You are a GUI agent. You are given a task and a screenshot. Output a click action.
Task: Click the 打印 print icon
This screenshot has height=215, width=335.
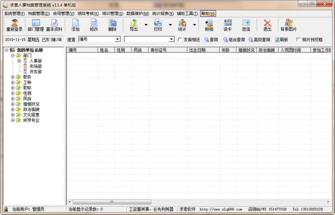[158, 25]
